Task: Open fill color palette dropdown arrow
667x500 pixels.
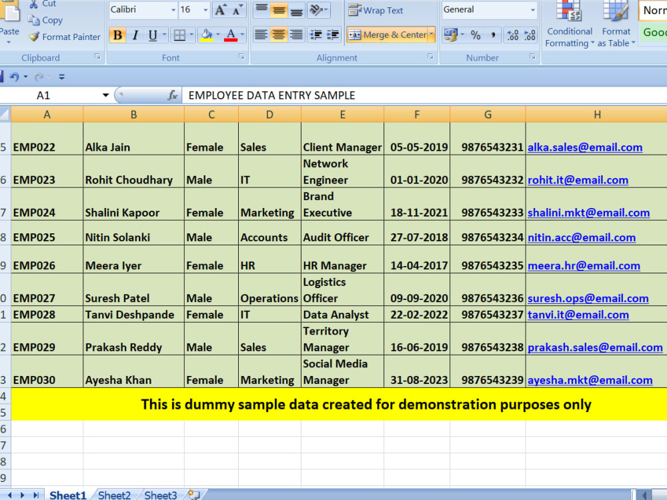Action: tap(218, 35)
